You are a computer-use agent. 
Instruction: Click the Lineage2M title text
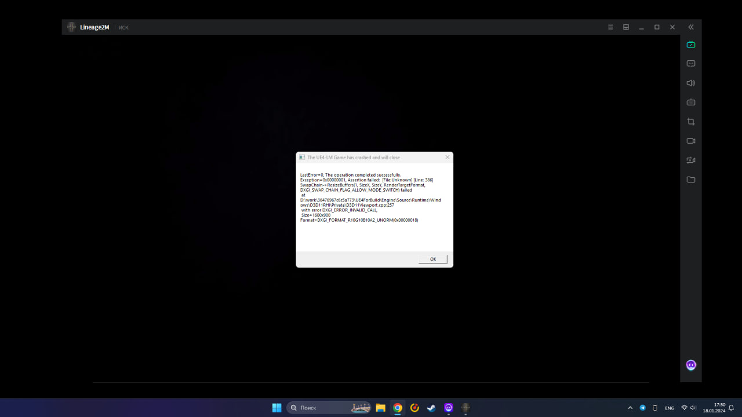point(94,27)
